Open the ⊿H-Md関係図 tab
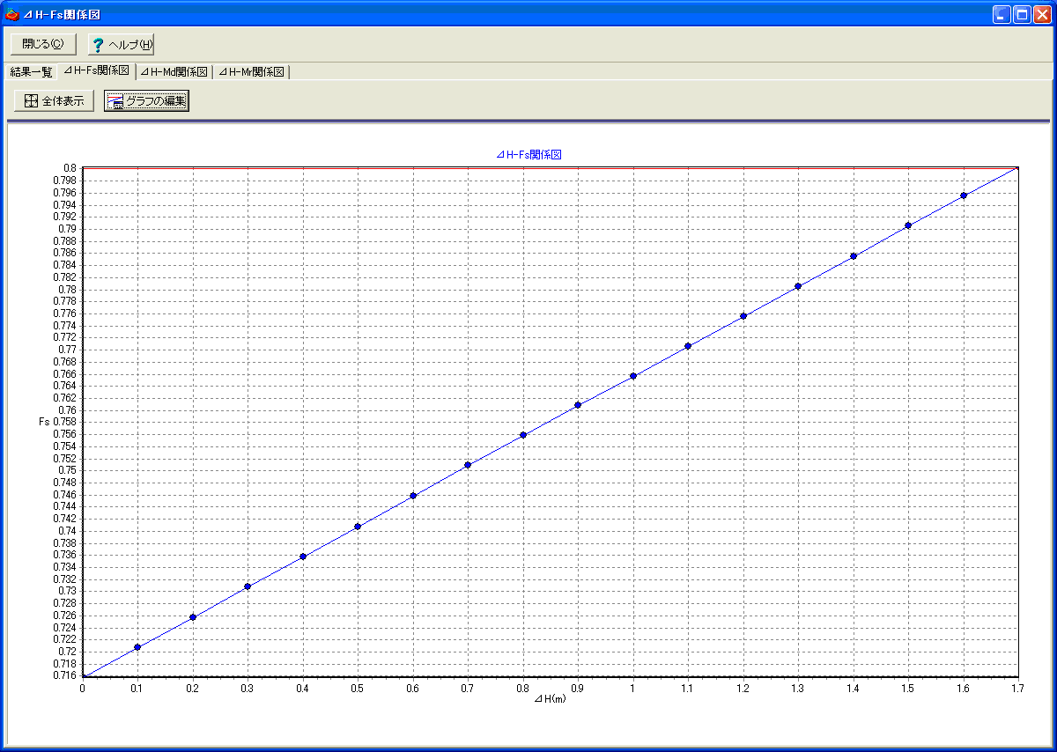This screenshot has width=1057, height=752. point(174,72)
